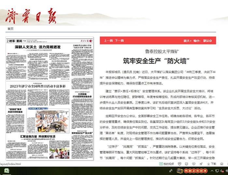Shrink text with 缩小-
Viewport: 228px width, 175px height.
[x=197, y=41]
